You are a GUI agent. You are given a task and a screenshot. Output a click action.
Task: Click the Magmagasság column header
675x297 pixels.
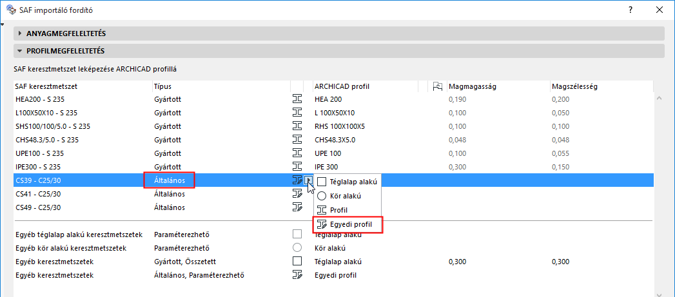498,86
